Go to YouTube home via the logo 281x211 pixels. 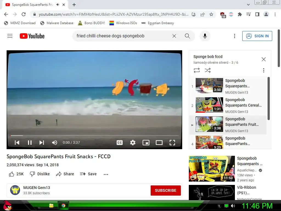click(x=32, y=36)
